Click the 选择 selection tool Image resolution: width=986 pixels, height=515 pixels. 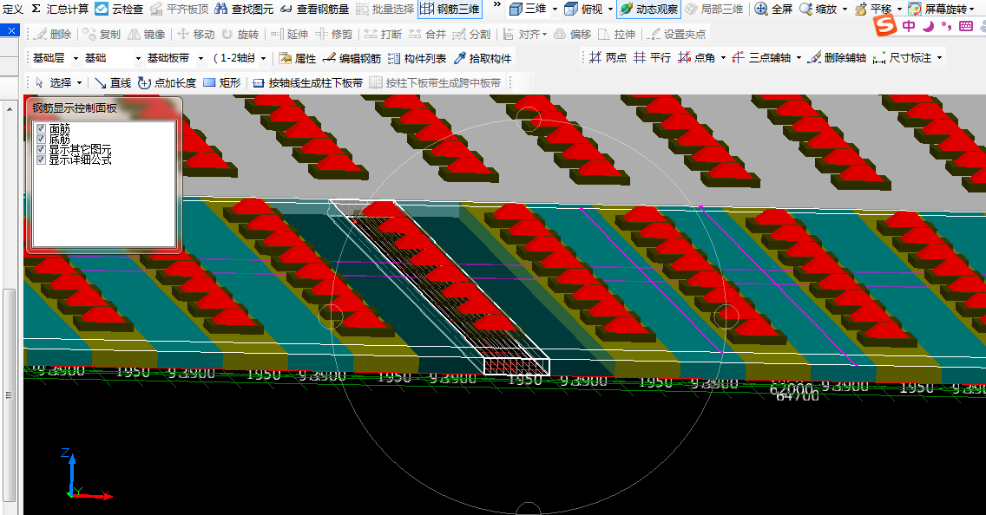coord(54,82)
